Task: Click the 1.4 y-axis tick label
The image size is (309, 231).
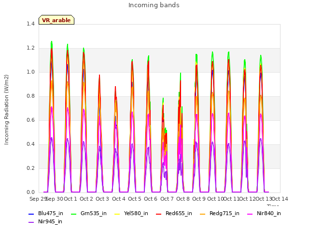Action: click(x=30, y=24)
